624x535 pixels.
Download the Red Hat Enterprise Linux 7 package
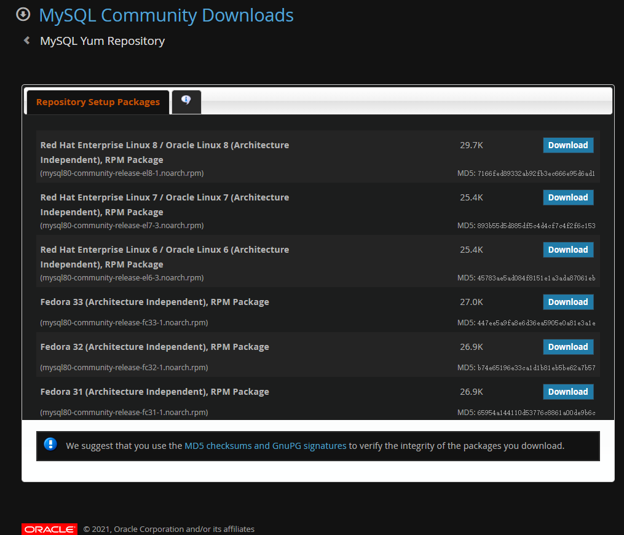pos(568,197)
